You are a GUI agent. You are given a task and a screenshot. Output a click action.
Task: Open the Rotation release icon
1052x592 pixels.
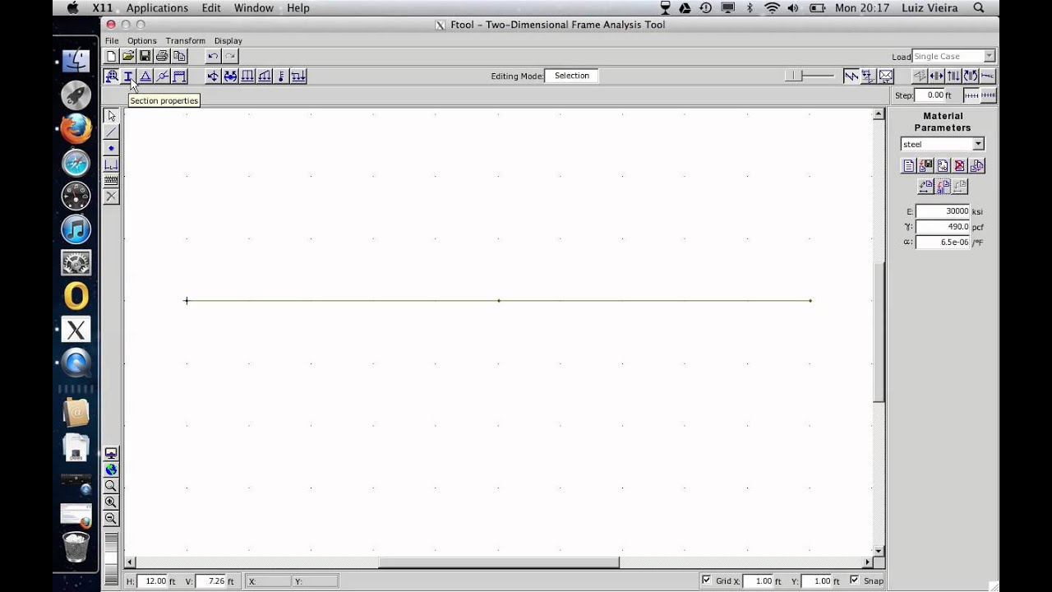pos(163,76)
